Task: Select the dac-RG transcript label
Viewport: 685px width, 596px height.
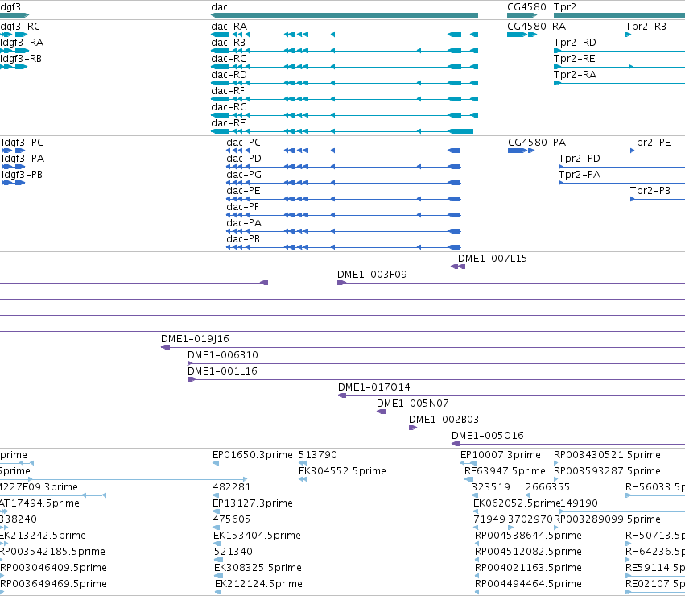Action: tap(229, 107)
